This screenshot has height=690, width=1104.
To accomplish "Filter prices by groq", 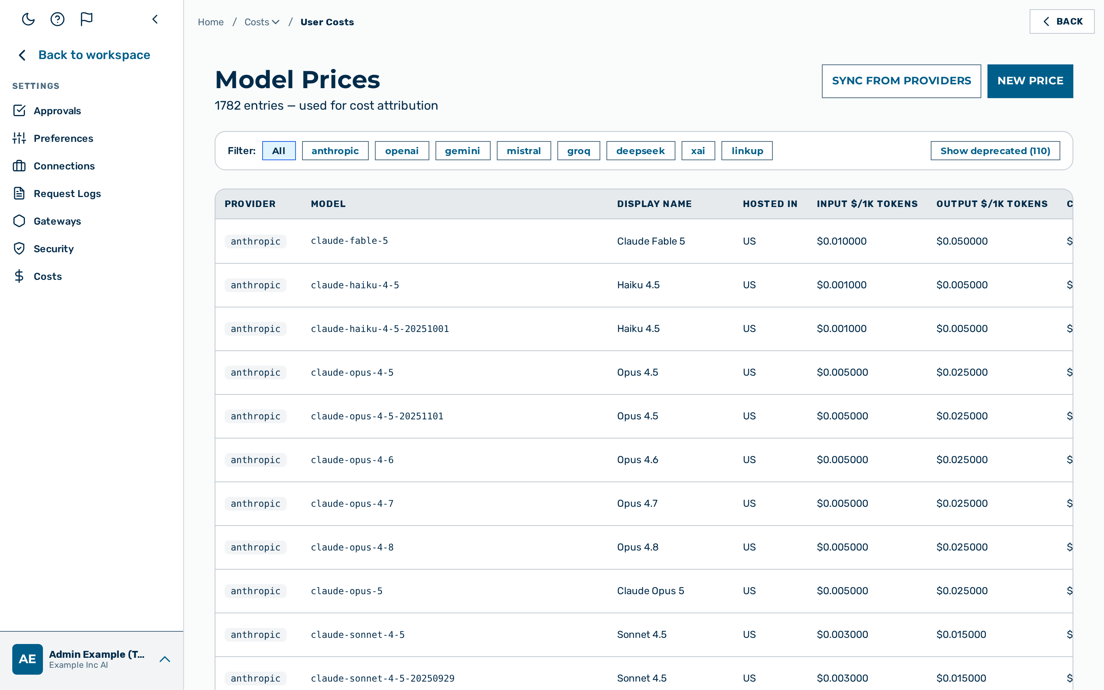I will coord(578,151).
